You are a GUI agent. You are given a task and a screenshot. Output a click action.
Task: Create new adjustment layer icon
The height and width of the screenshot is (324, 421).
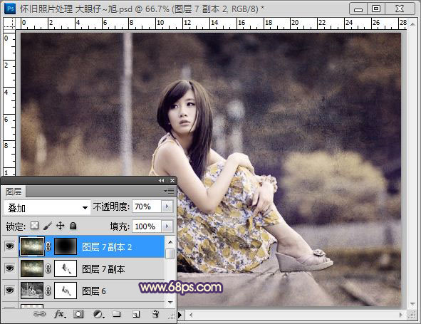(x=98, y=314)
